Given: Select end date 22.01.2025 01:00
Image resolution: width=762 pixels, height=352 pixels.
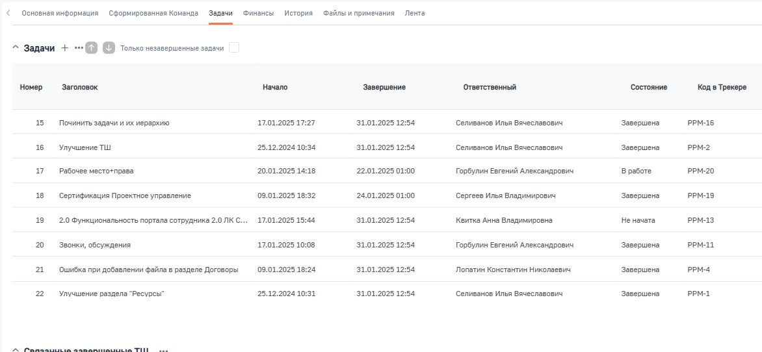Looking at the screenshot, I should (386, 171).
